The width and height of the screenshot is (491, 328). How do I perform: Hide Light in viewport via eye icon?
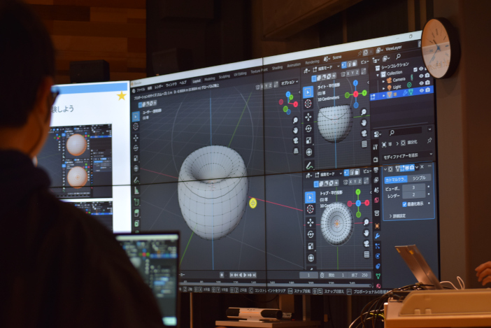click(x=422, y=83)
